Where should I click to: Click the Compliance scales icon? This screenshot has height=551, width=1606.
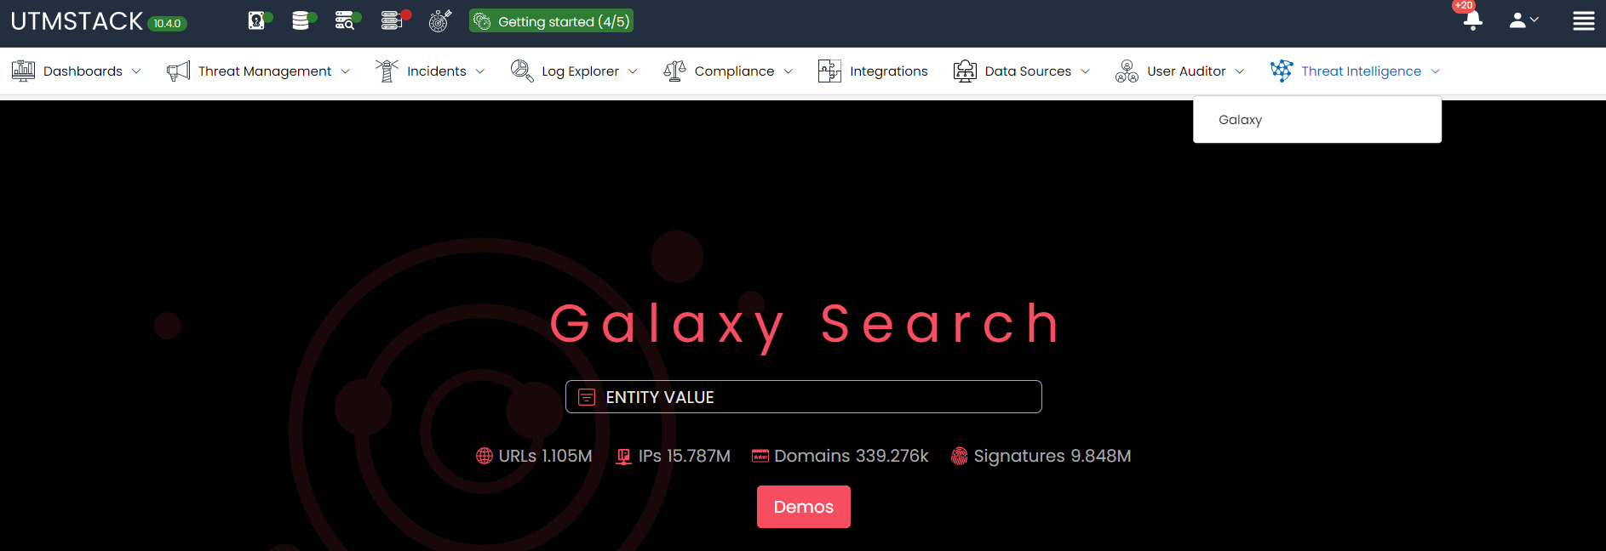click(x=674, y=71)
